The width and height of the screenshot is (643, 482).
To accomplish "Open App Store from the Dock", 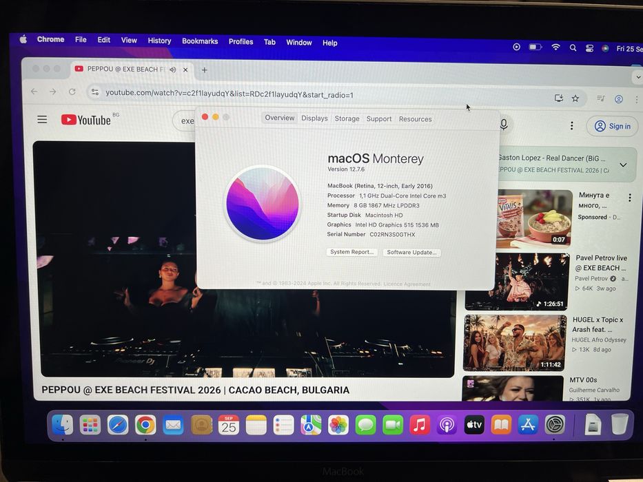I will (x=528, y=425).
